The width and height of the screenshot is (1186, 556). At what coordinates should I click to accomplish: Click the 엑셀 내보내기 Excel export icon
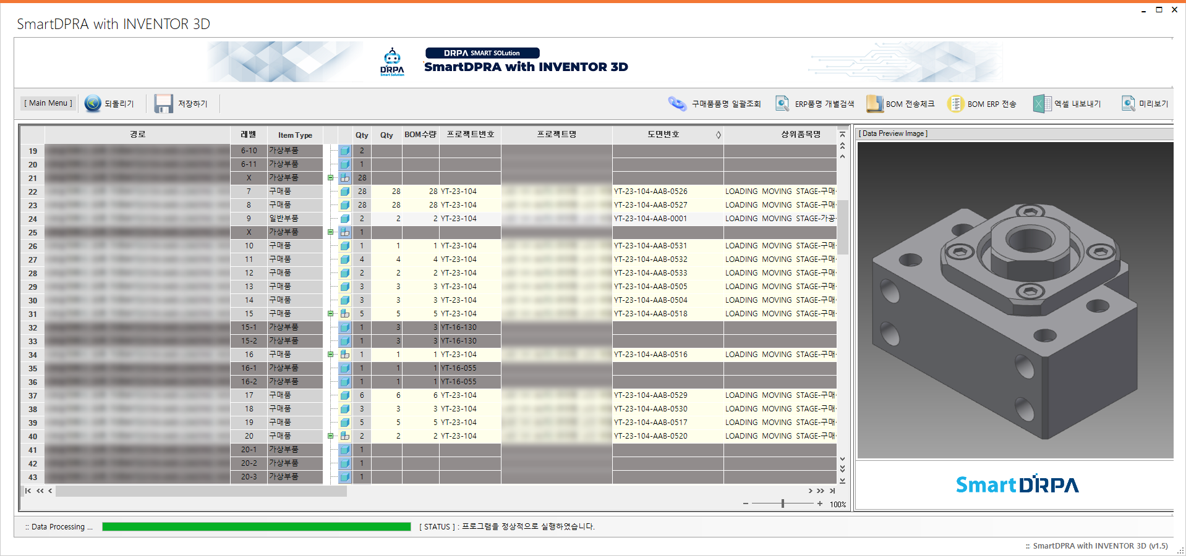point(1042,104)
